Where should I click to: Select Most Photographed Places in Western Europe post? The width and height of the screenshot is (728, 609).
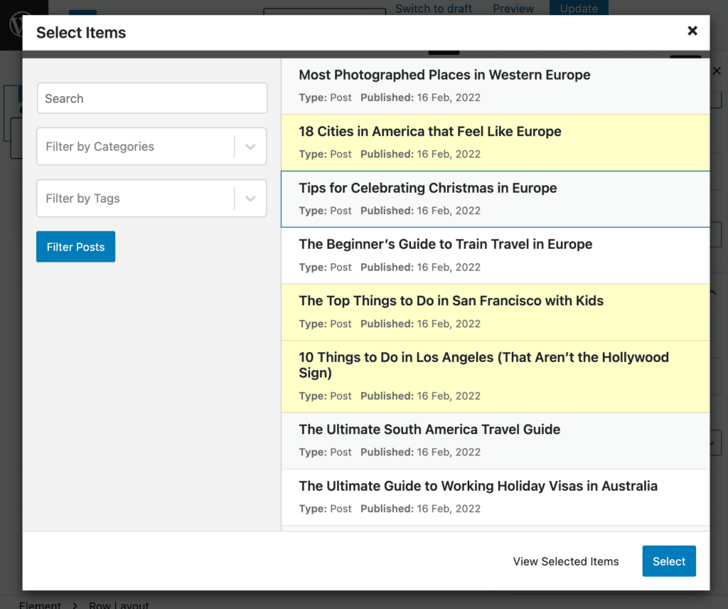[x=495, y=85]
